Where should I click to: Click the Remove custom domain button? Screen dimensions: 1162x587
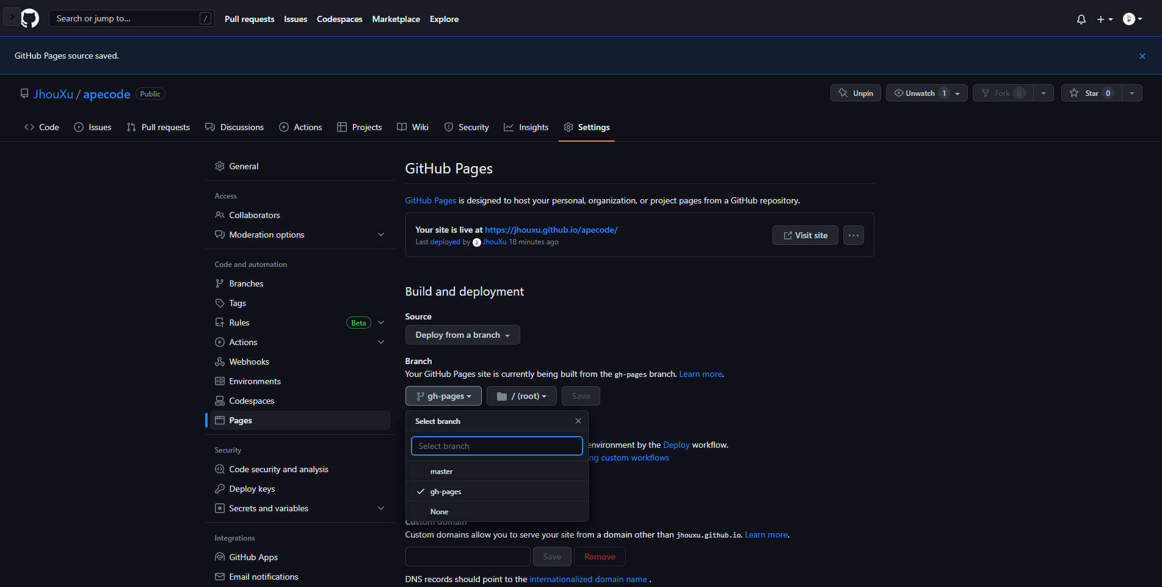pos(600,556)
